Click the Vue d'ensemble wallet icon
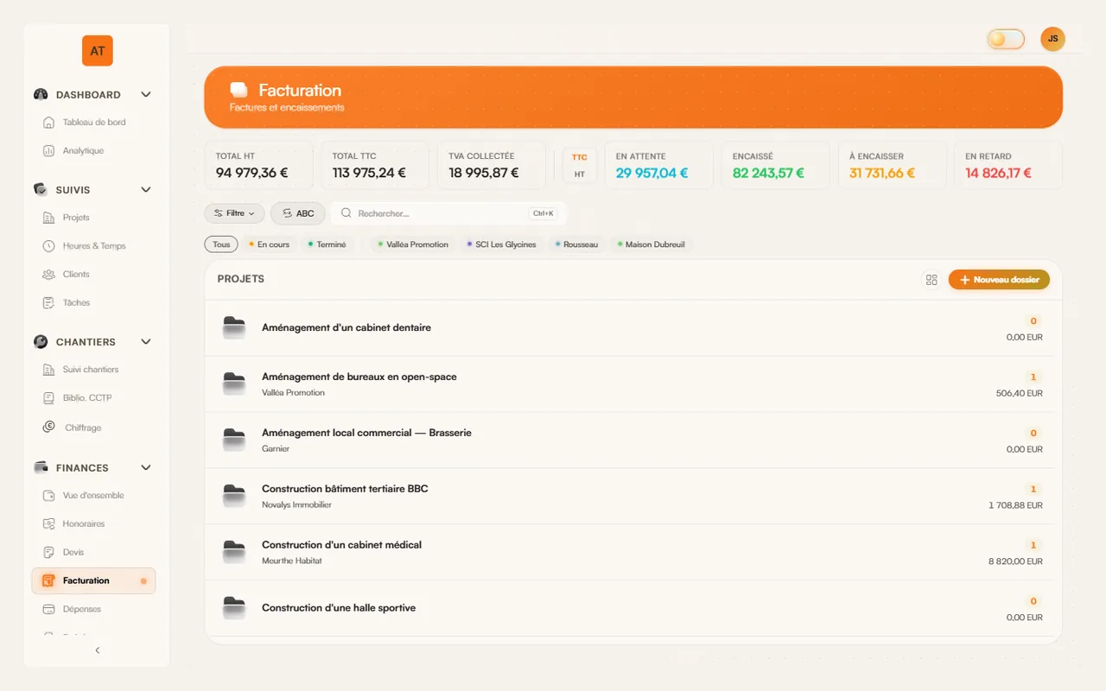 point(48,496)
